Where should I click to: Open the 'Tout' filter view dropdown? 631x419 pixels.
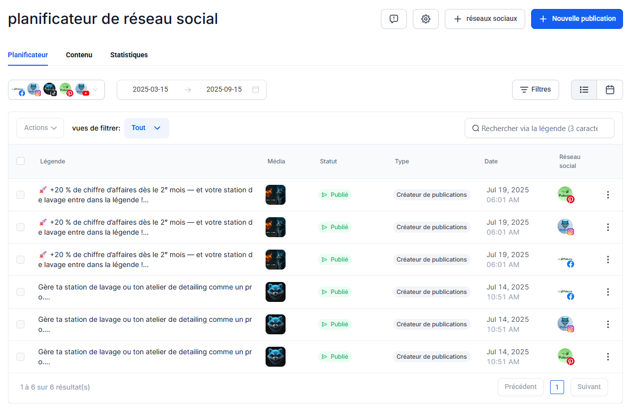[x=146, y=128]
